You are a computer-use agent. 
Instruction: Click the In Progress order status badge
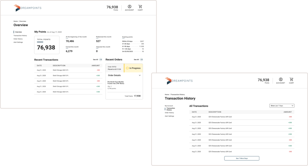click(x=133, y=68)
